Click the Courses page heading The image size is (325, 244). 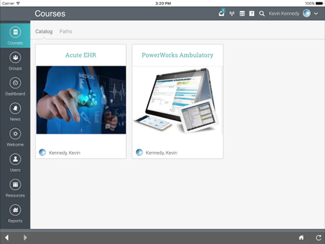50,14
